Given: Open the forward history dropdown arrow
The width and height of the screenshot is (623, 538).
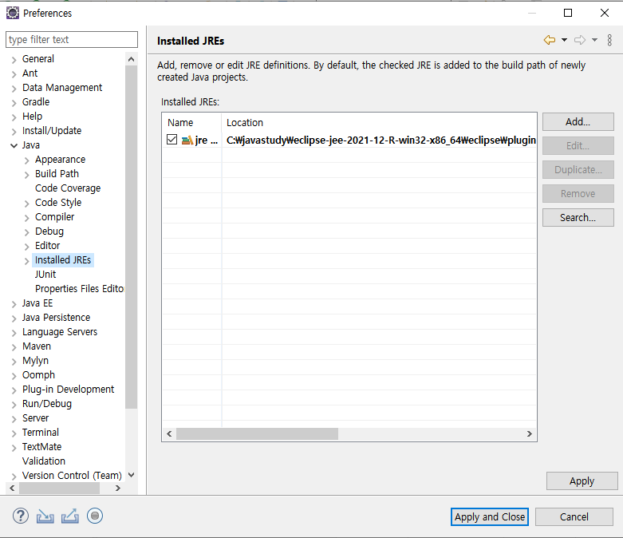Looking at the screenshot, I should (x=594, y=40).
